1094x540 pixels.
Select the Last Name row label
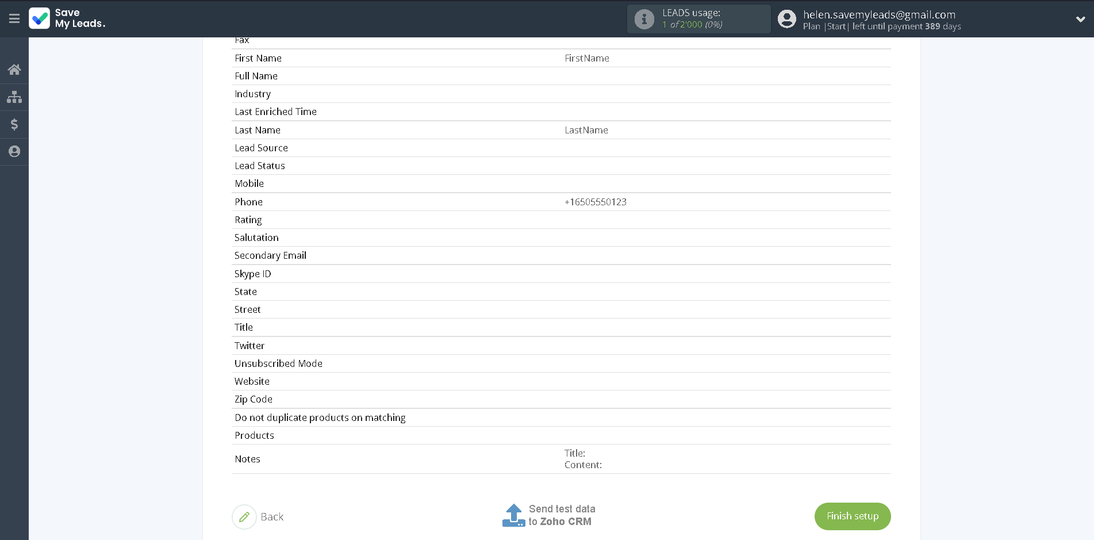pos(258,130)
